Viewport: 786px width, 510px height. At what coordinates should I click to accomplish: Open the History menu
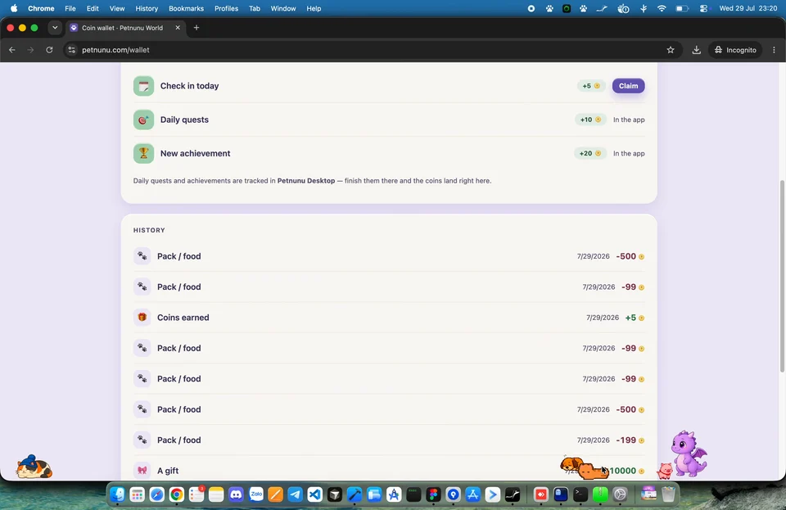pyautogui.click(x=147, y=8)
